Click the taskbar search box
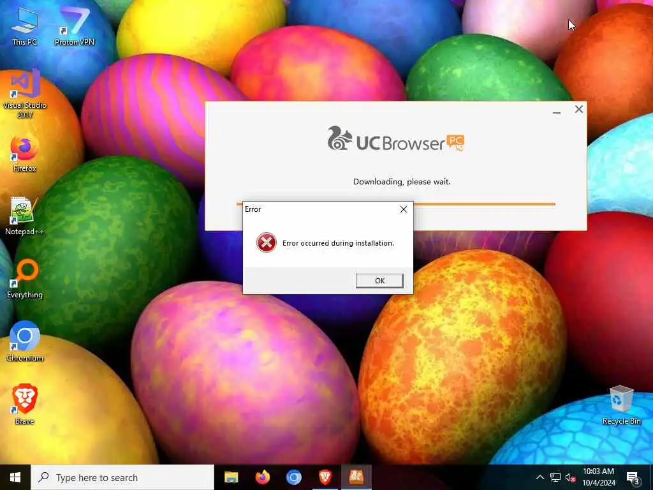This screenshot has height=490, width=653. pyautogui.click(x=122, y=477)
